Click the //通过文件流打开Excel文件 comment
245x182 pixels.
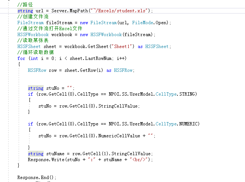tap(50, 29)
